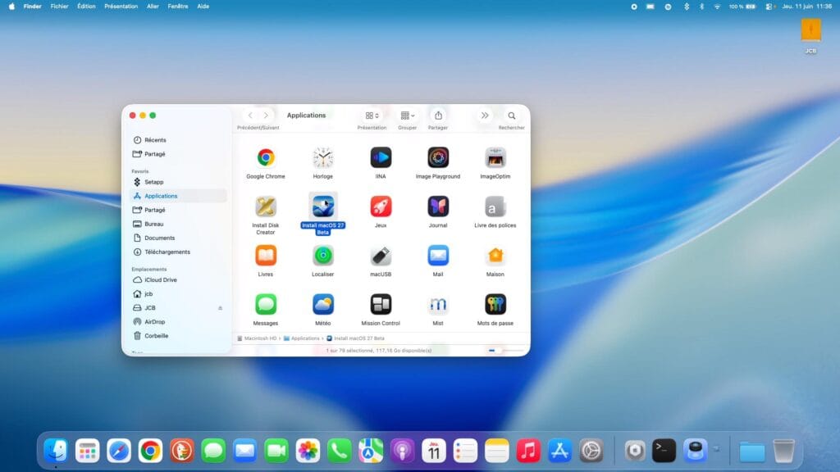Open the Présentation view dropdown
The width and height of the screenshot is (840, 472).
pos(372,116)
